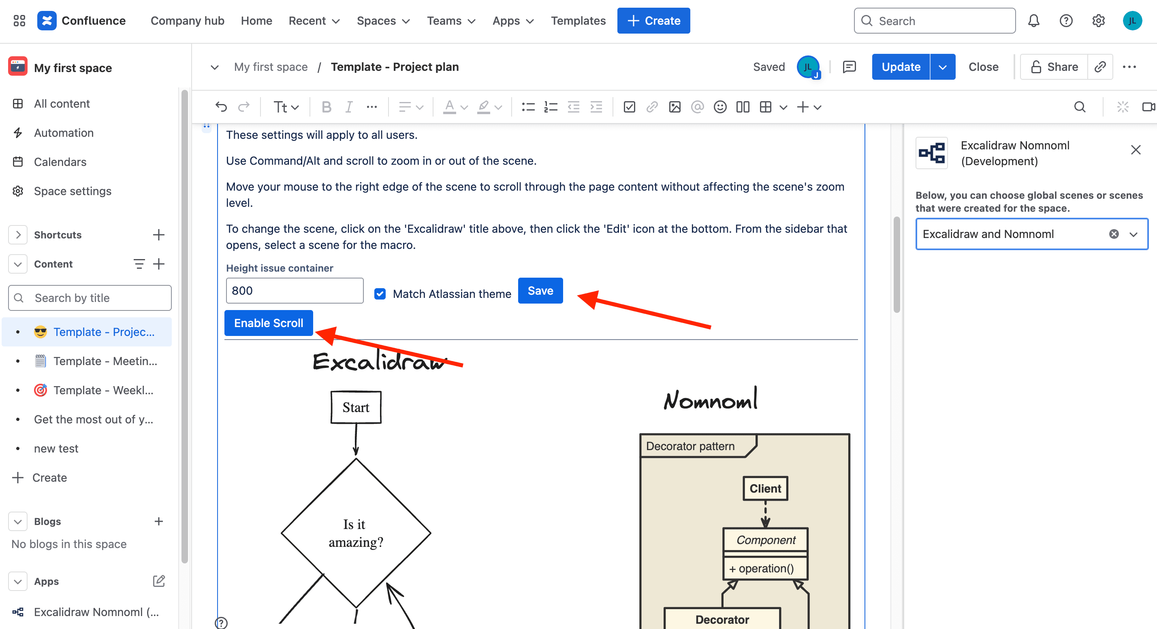Collapse the Content section

click(x=18, y=264)
